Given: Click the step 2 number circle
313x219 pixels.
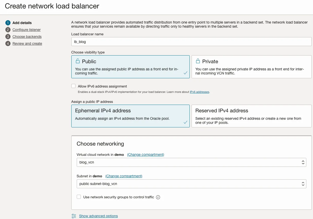Looking at the screenshot, I should 8,30.
